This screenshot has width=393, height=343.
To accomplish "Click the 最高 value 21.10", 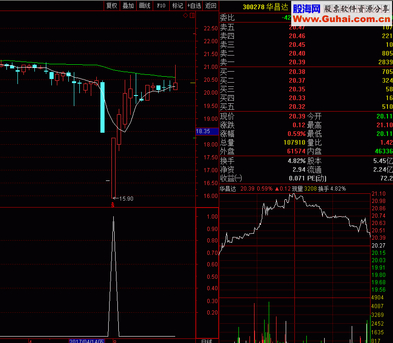I will [x=384, y=125].
